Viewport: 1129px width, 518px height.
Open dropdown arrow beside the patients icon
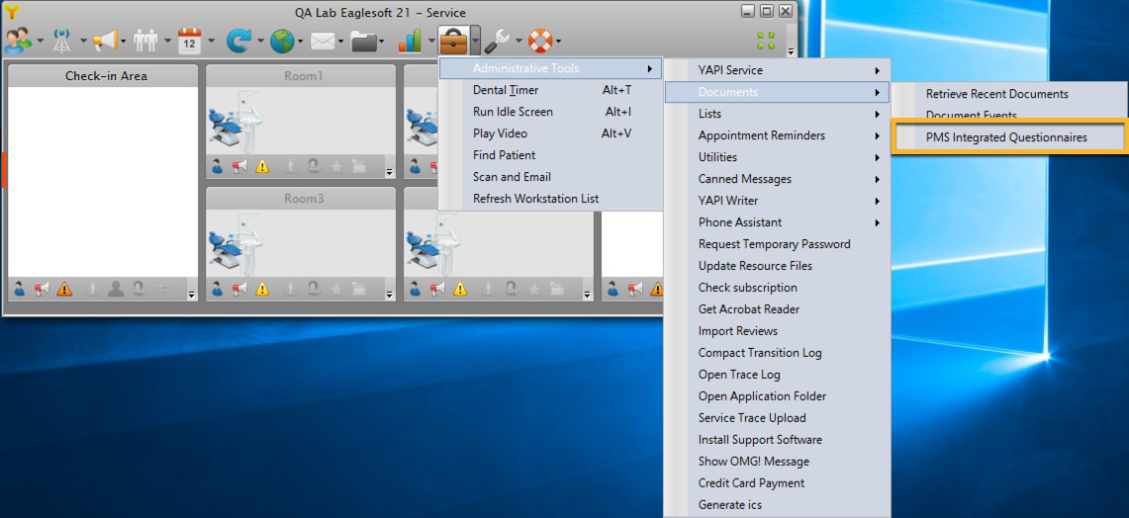[40, 41]
